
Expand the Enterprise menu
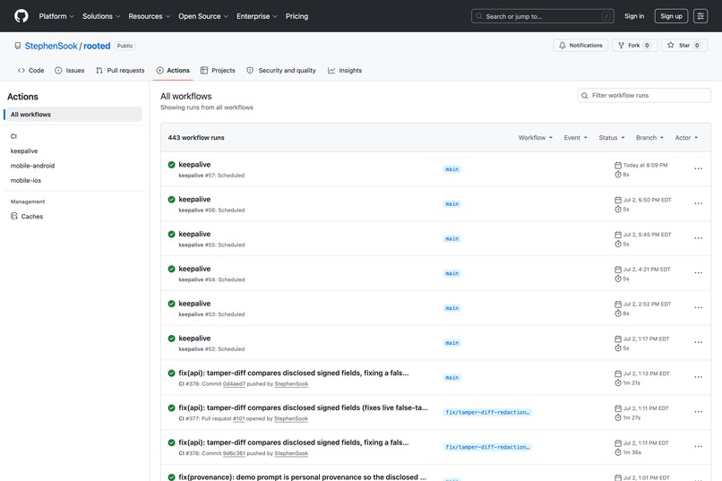coord(257,16)
